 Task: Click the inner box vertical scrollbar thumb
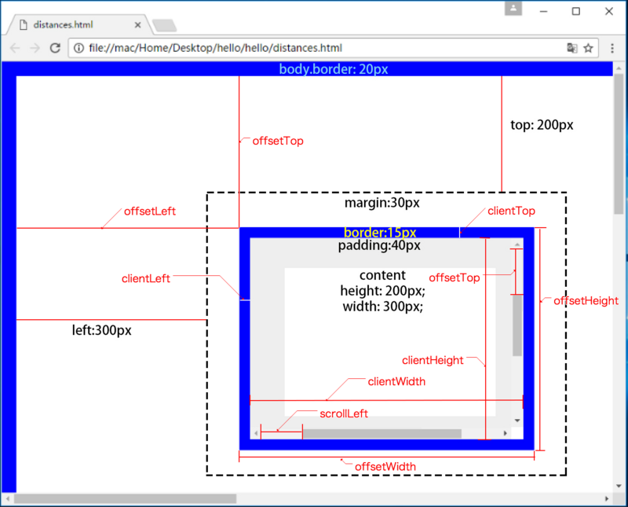517,325
